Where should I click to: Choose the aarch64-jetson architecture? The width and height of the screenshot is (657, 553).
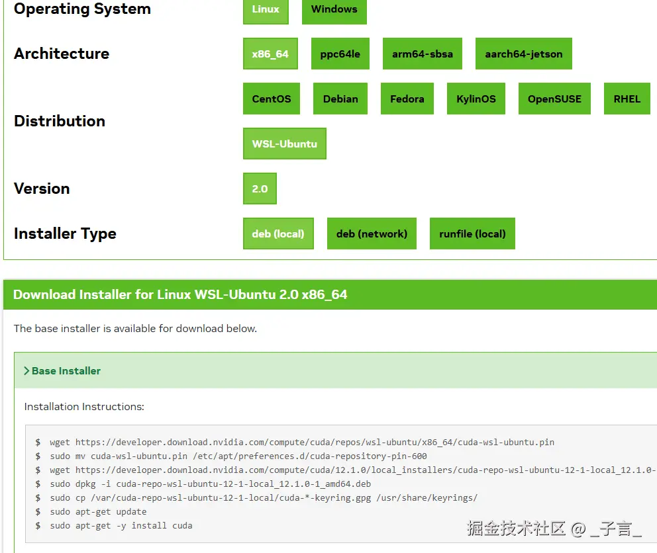click(524, 54)
